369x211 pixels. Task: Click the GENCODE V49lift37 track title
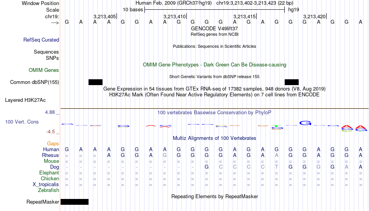[214, 28]
